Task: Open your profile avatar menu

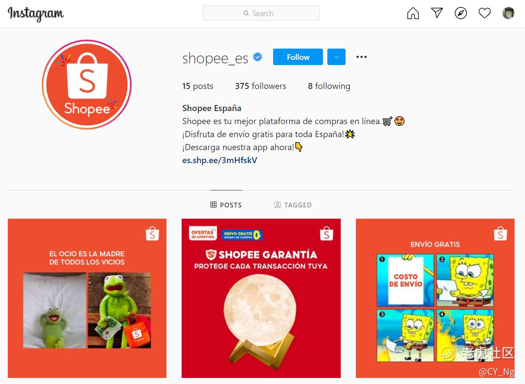Action: [509, 13]
